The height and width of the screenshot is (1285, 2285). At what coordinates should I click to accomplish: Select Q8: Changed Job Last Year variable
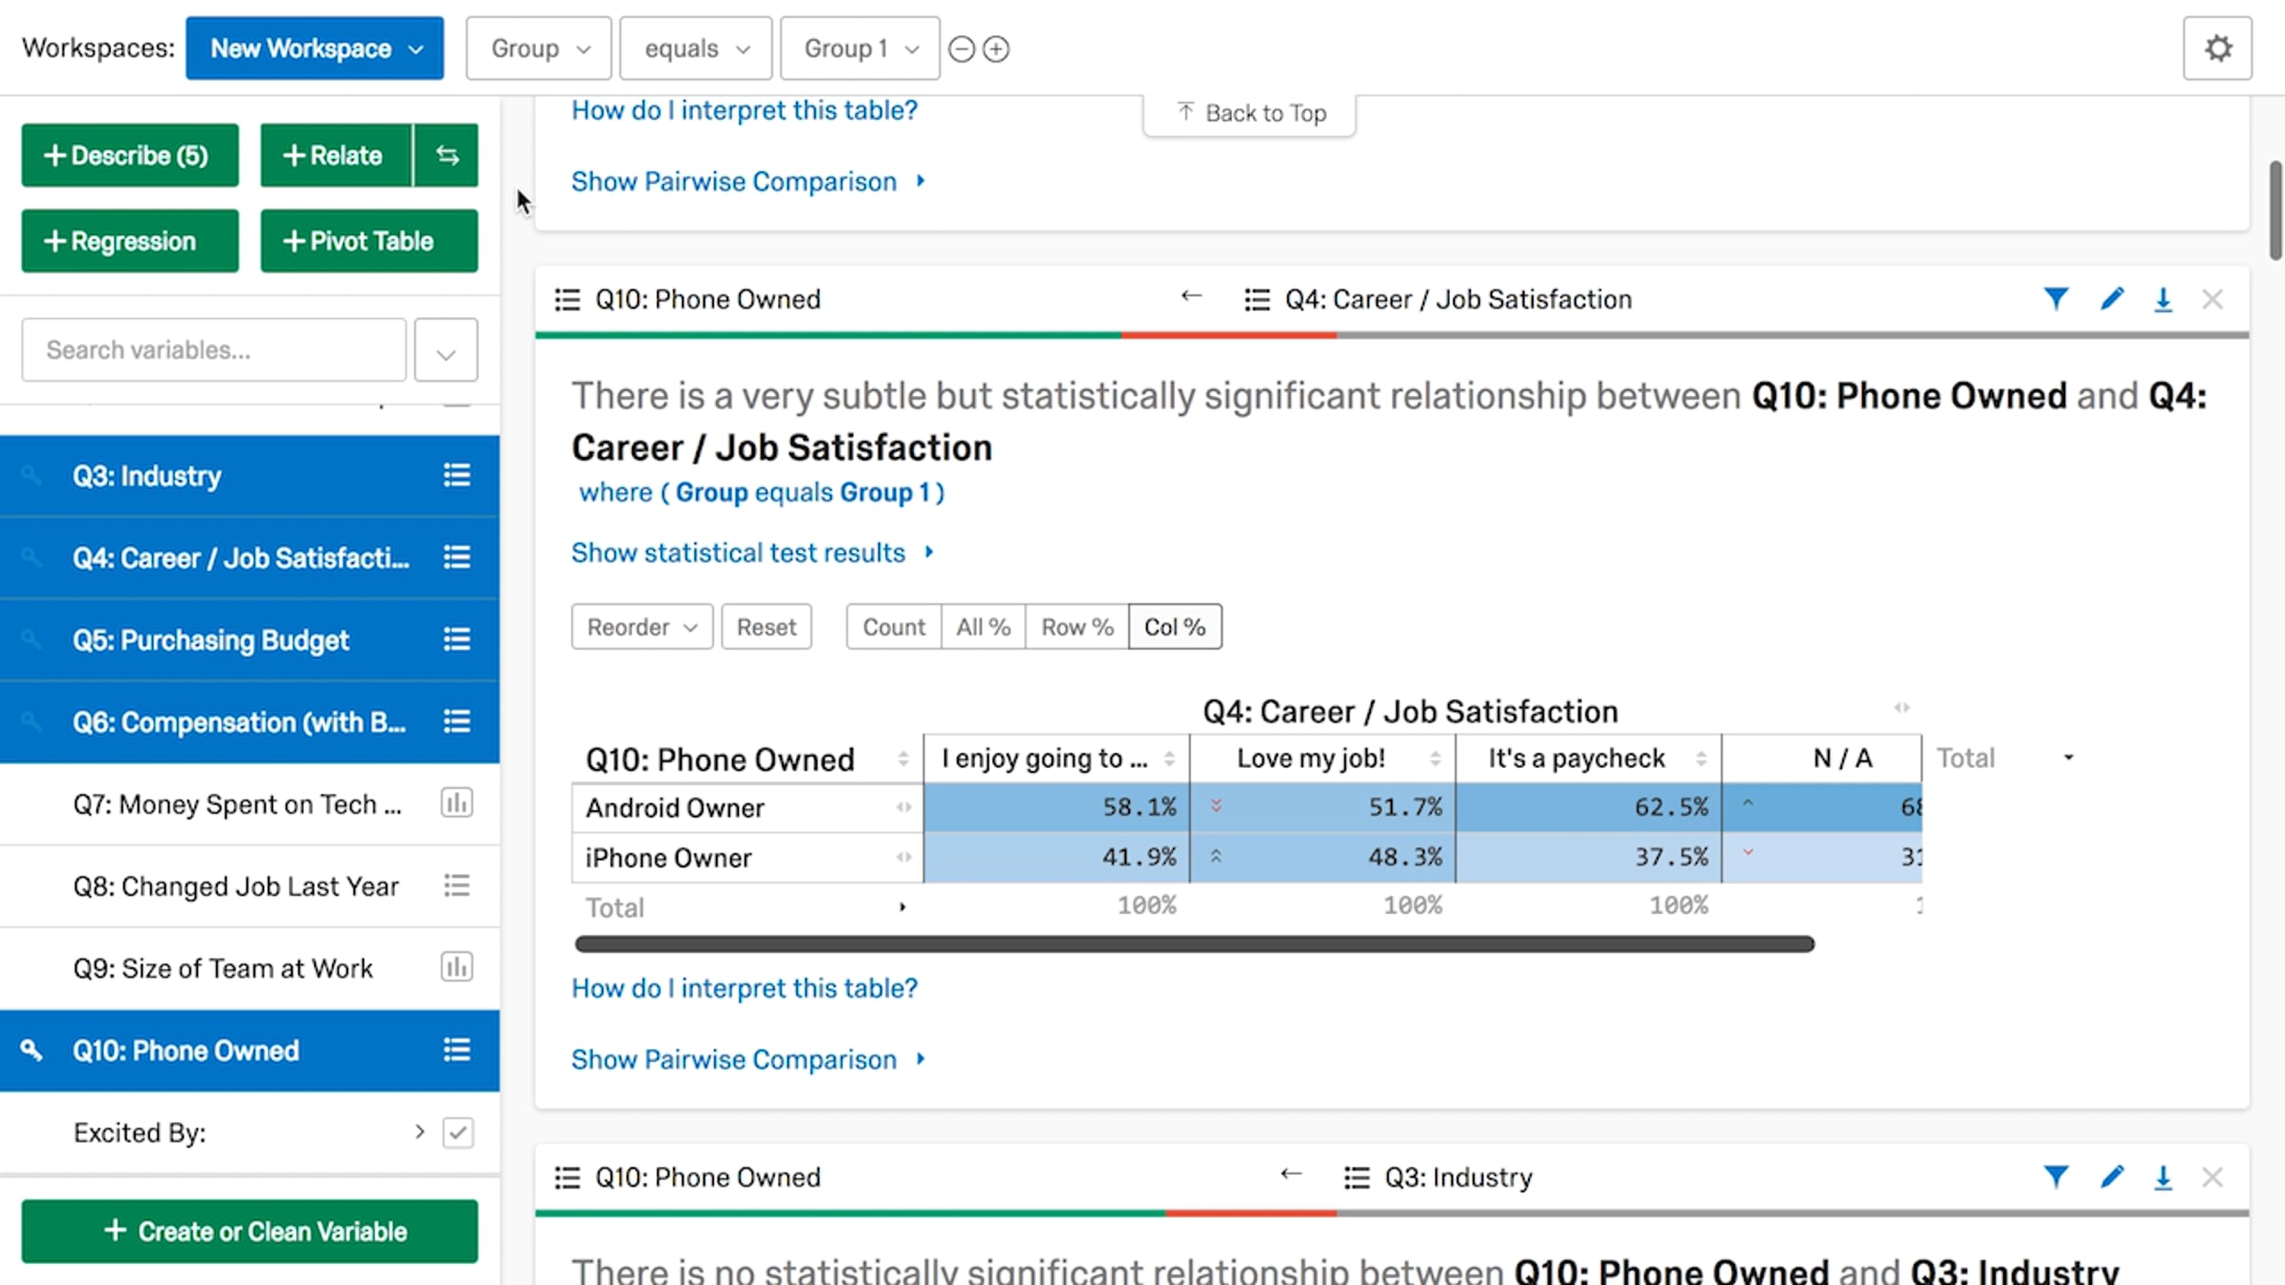coord(249,886)
